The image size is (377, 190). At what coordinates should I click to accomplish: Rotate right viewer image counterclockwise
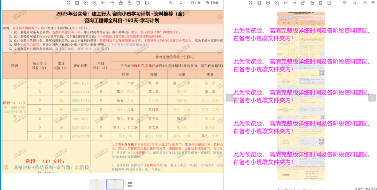[x=303, y=3]
